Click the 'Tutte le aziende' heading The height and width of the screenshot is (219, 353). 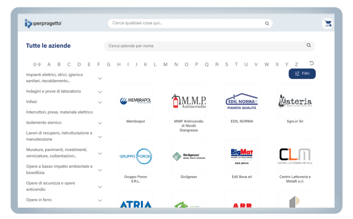tap(48, 46)
